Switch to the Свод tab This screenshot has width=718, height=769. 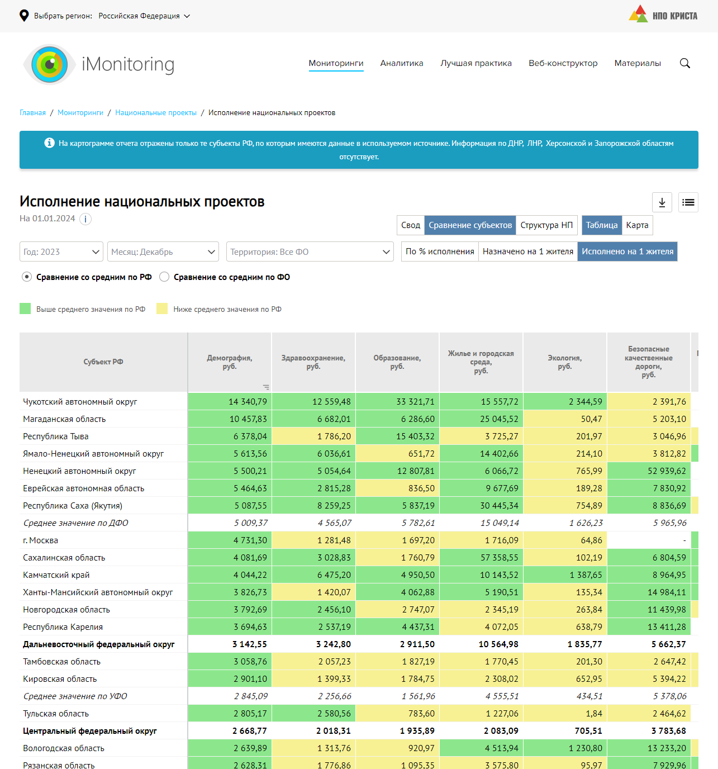(411, 225)
